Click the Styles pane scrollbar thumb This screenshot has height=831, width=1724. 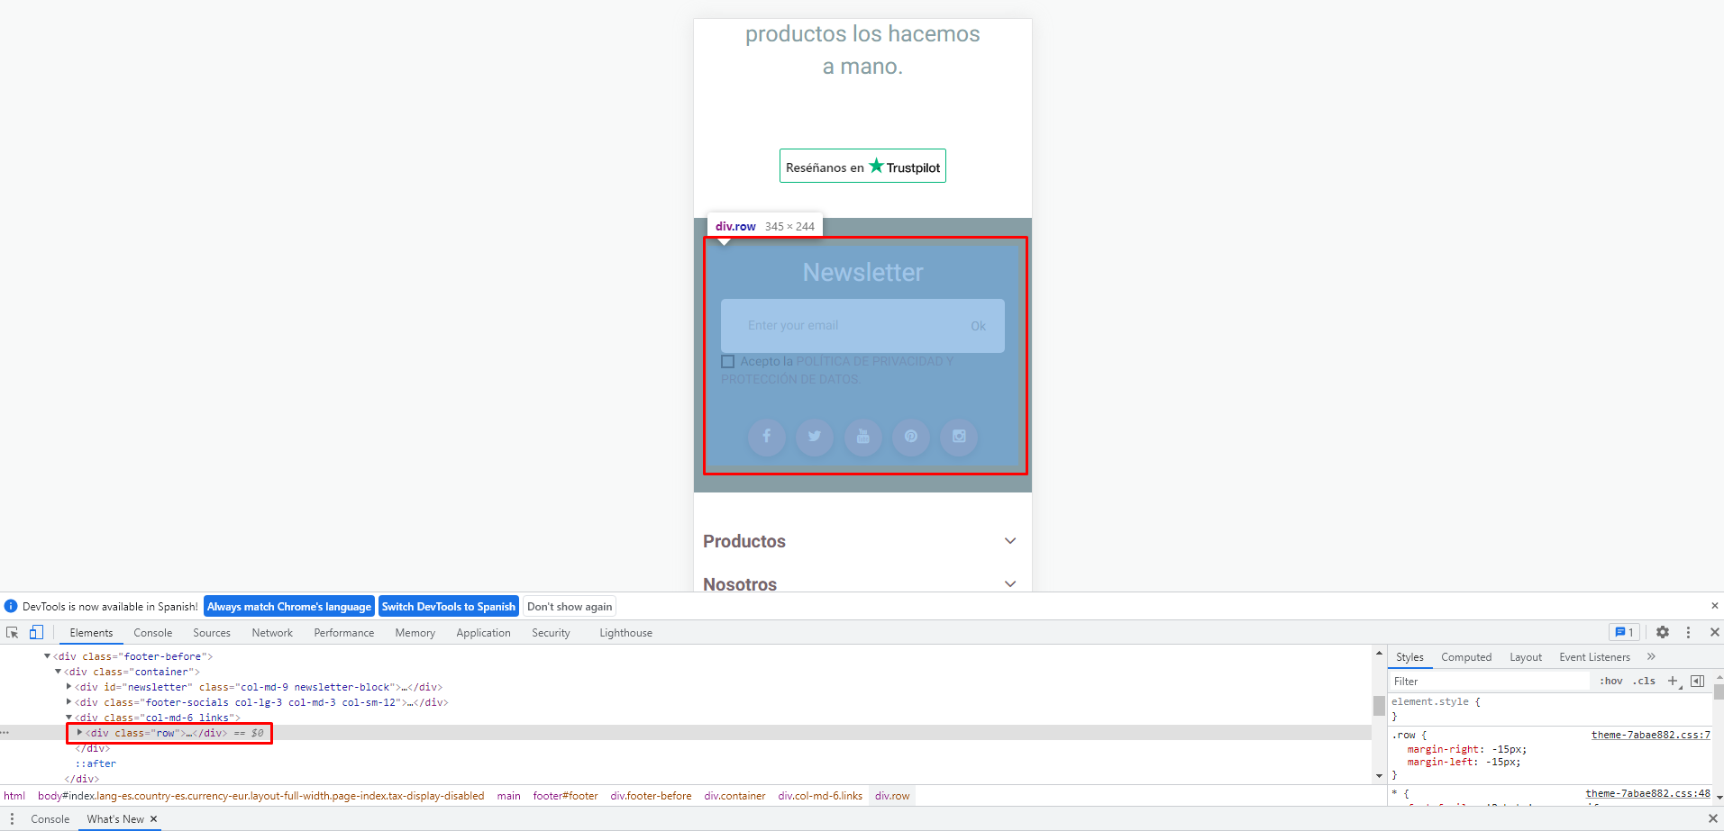tap(1719, 691)
